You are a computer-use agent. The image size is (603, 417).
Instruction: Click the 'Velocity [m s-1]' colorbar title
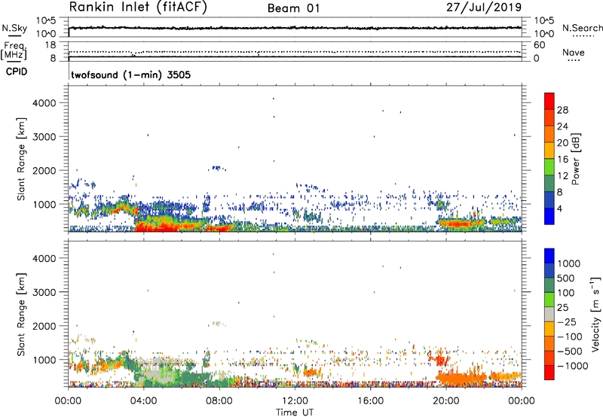595,314
